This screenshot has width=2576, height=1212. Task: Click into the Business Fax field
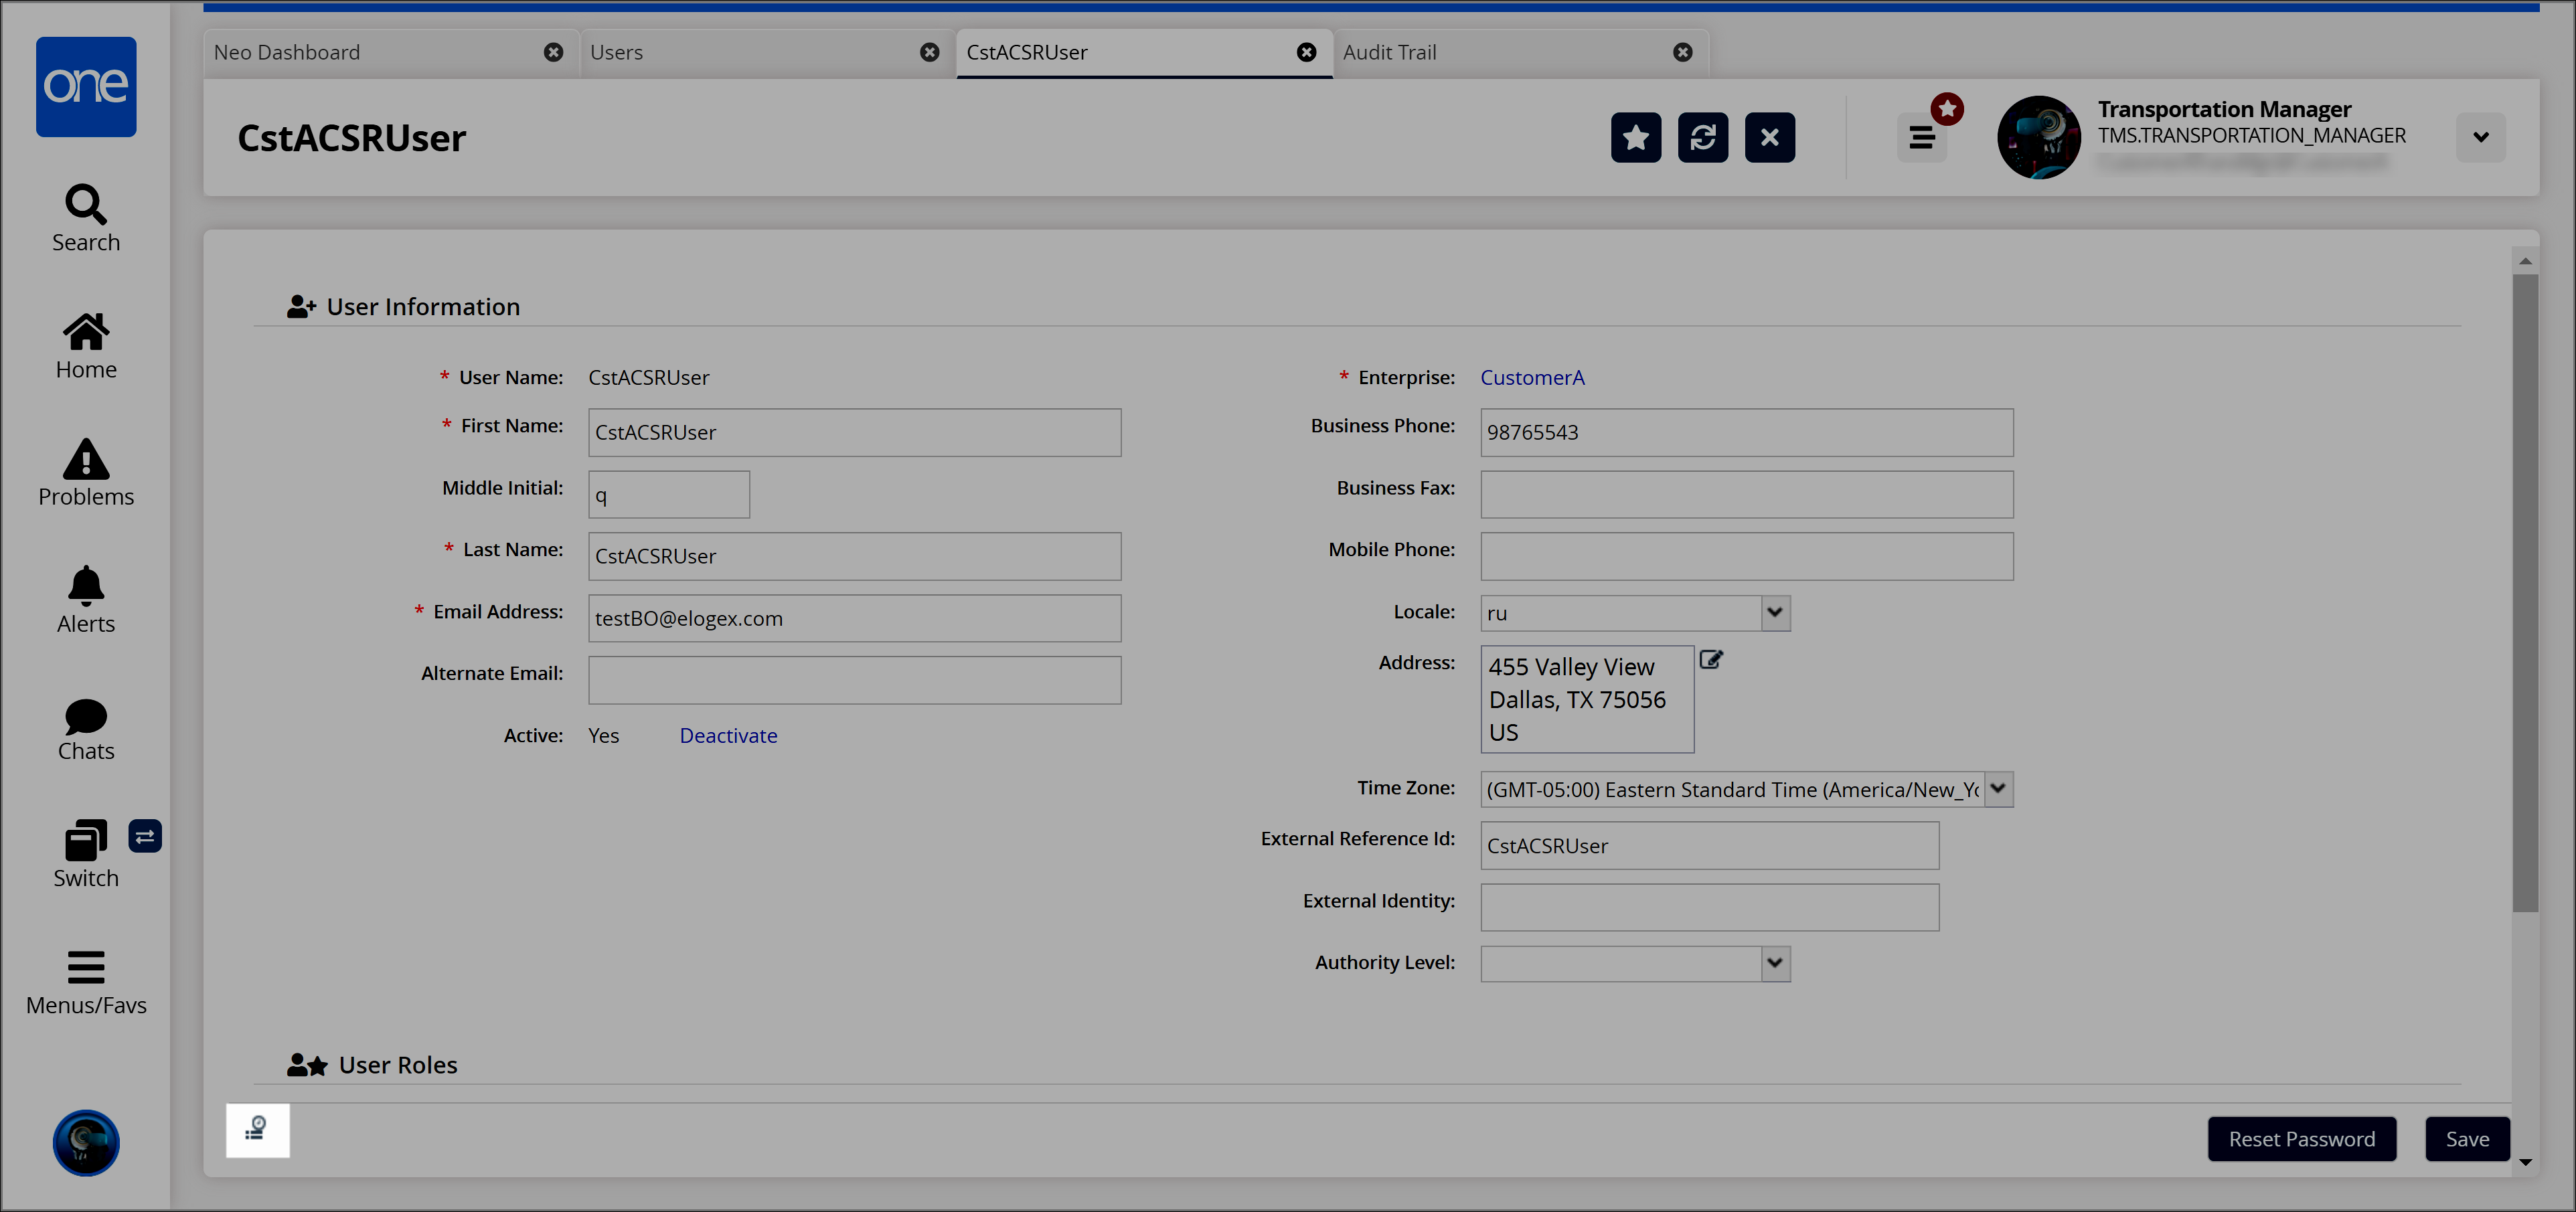[1746, 494]
